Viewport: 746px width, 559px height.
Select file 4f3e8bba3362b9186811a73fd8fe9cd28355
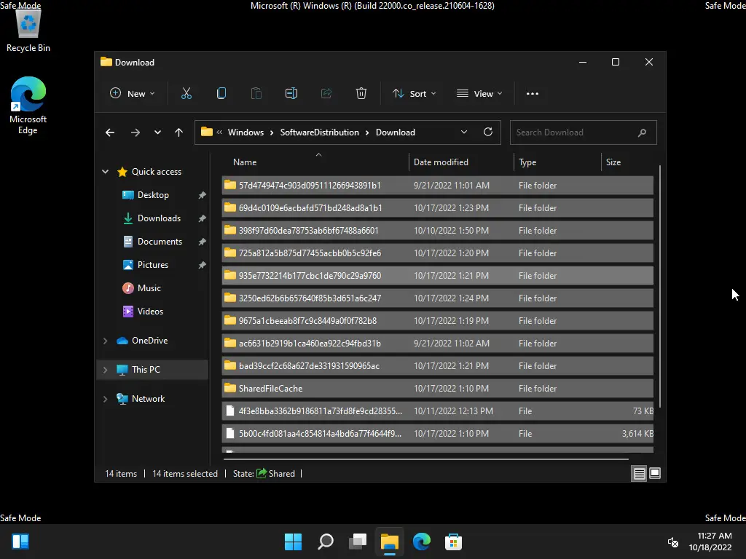[438, 411]
